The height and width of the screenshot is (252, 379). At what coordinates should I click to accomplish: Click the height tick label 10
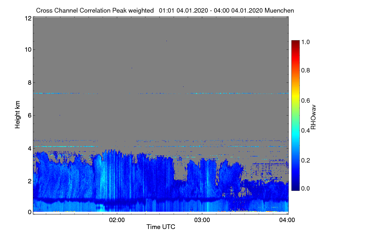click(x=27, y=49)
